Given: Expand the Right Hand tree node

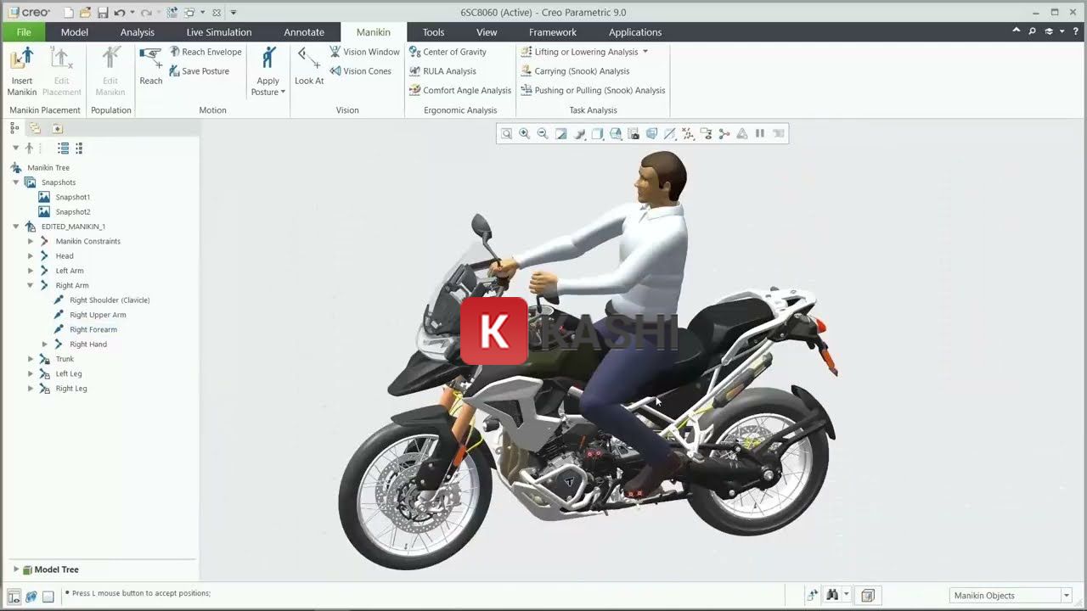Looking at the screenshot, I should coord(45,344).
